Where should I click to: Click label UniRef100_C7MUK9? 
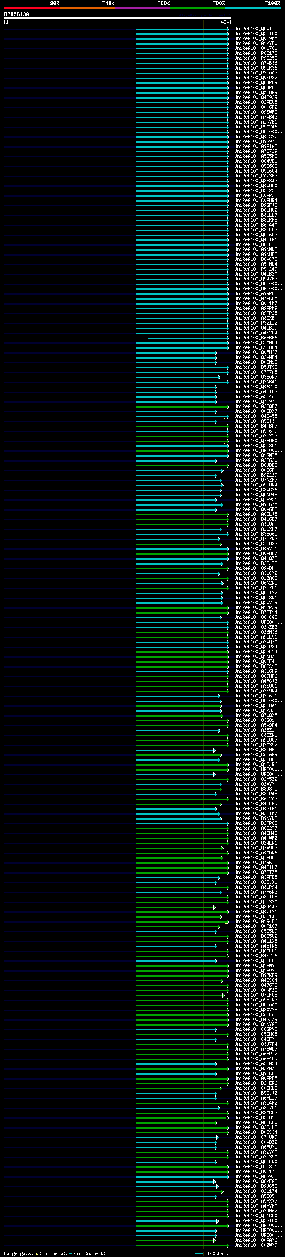[x=256, y=1137]
